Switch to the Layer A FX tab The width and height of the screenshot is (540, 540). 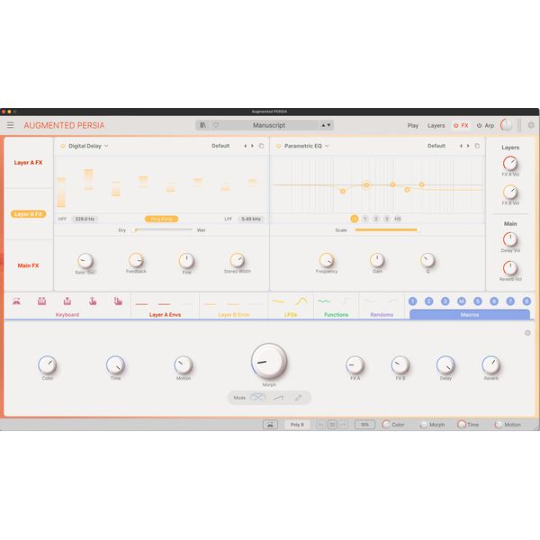[x=28, y=163]
